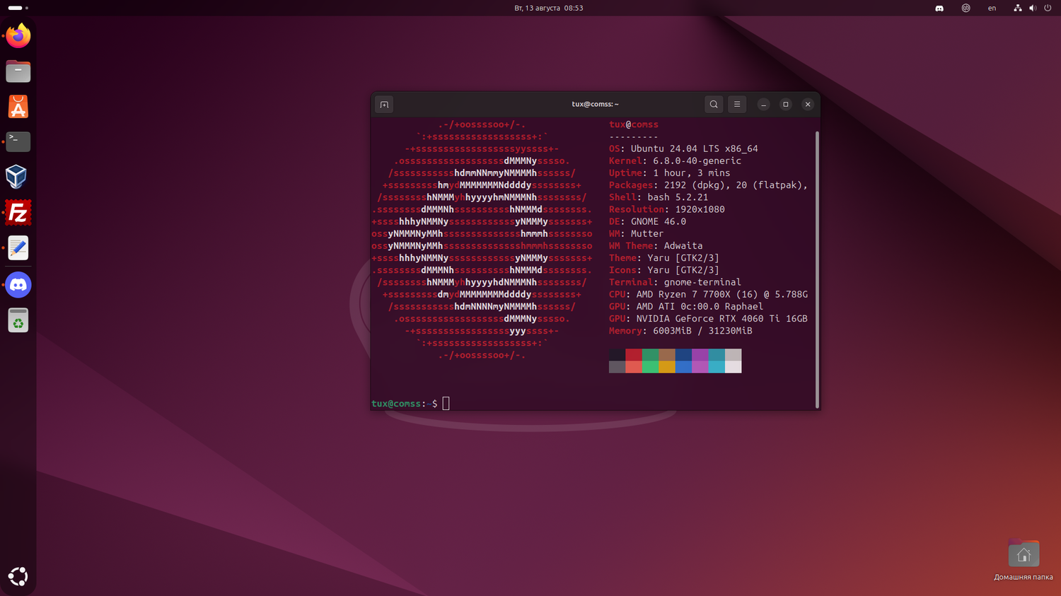Screen dimensions: 1061x596
Task: Open the wired network indicator in the top bar
Action: pos(1017,8)
